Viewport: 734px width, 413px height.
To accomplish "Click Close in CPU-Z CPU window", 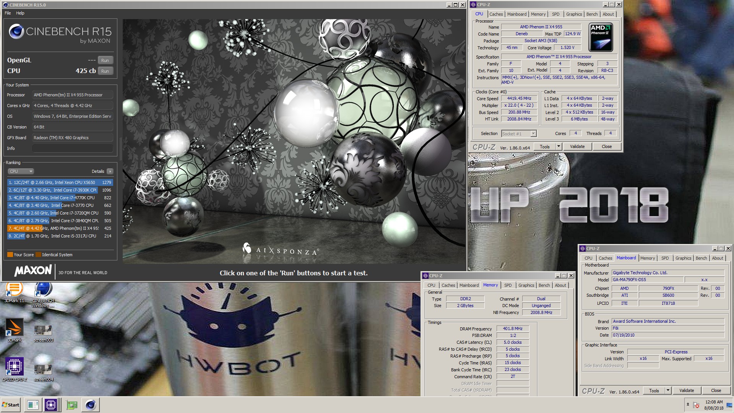I will click(607, 146).
